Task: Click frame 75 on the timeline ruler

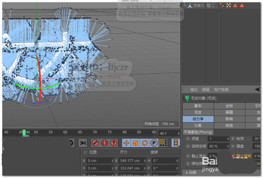Action: (109, 132)
